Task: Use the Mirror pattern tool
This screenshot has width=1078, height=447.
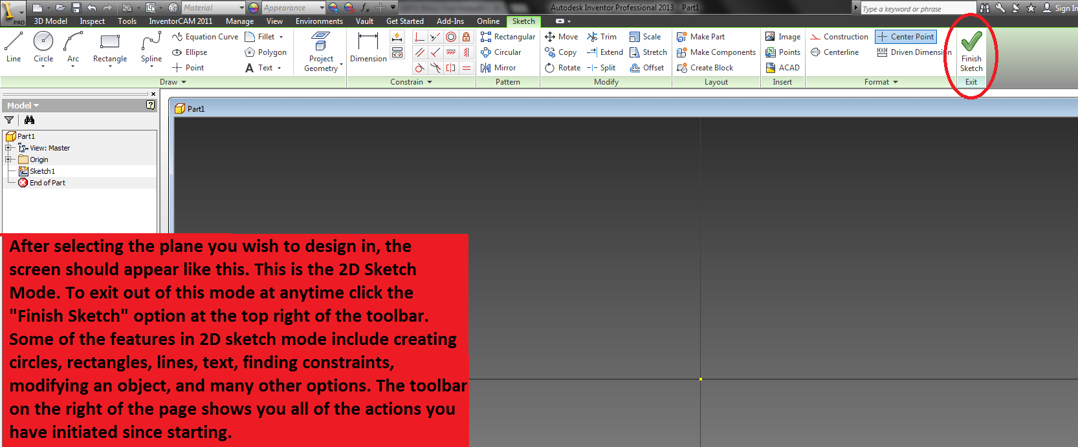Action: (x=498, y=68)
